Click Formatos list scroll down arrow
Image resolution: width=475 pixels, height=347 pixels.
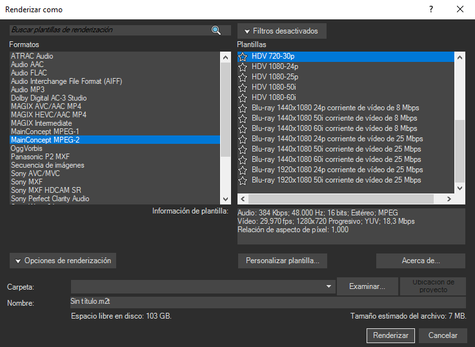[x=225, y=199]
